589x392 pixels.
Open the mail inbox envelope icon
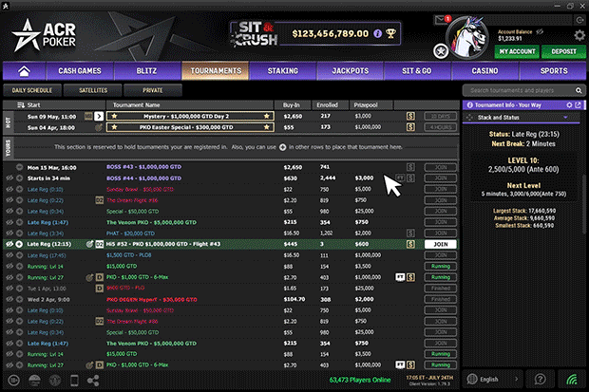point(440,20)
